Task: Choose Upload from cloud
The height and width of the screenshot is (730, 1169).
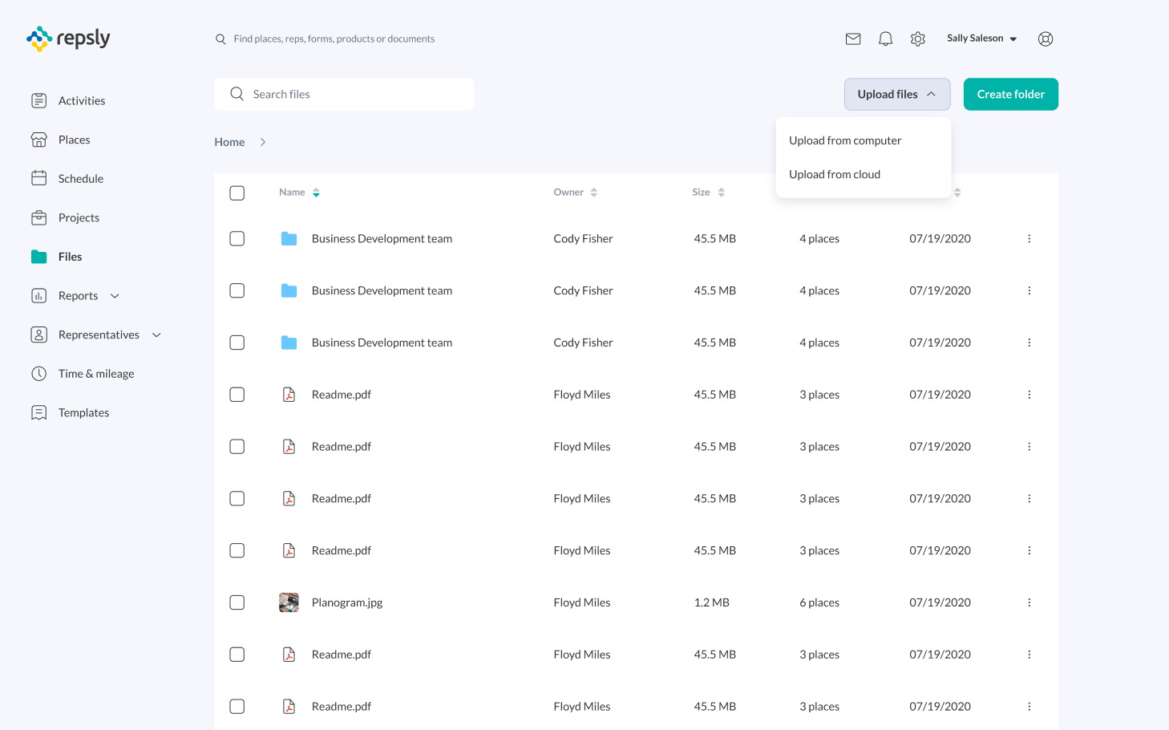Action: [835, 174]
